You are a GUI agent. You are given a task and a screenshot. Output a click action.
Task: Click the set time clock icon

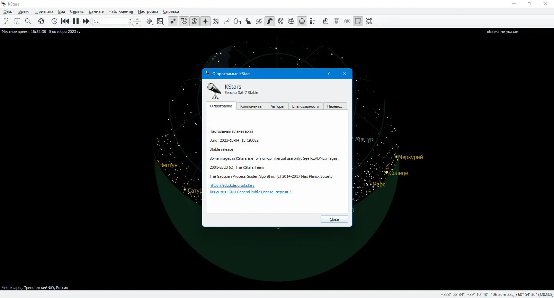pyautogui.click(x=54, y=21)
